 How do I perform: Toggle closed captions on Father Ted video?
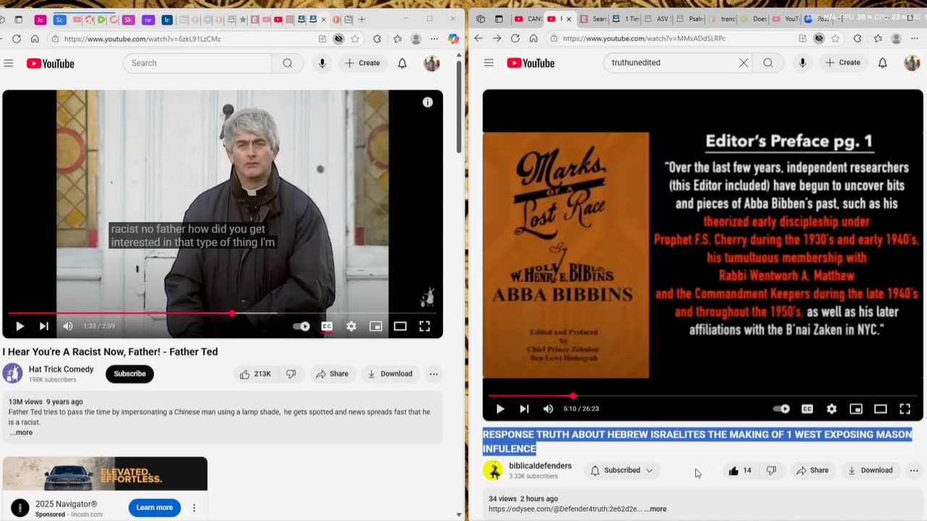(x=327, y=326)
